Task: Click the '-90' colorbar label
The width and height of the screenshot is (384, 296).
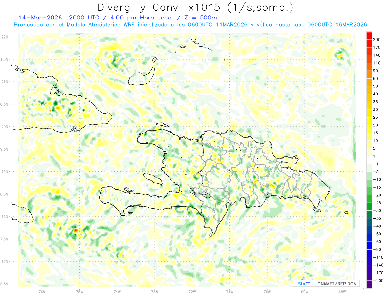Action: tap(377, 249)
